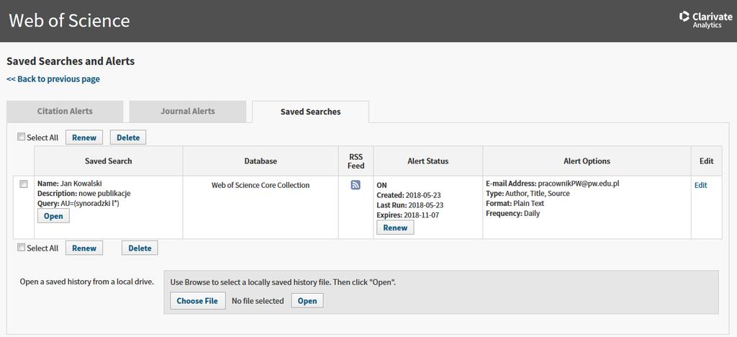Click the 'Edit' column header
Screen dimensions: 737x337
coord(707,161)
